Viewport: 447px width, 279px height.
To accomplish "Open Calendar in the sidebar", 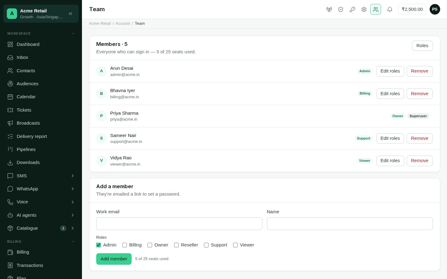I will point(41,97).
